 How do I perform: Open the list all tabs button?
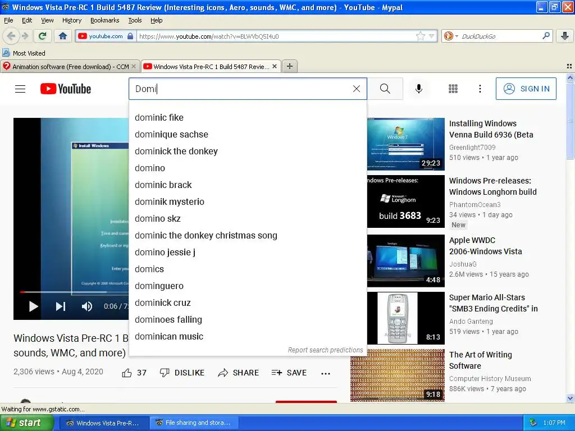click(569, 66)
